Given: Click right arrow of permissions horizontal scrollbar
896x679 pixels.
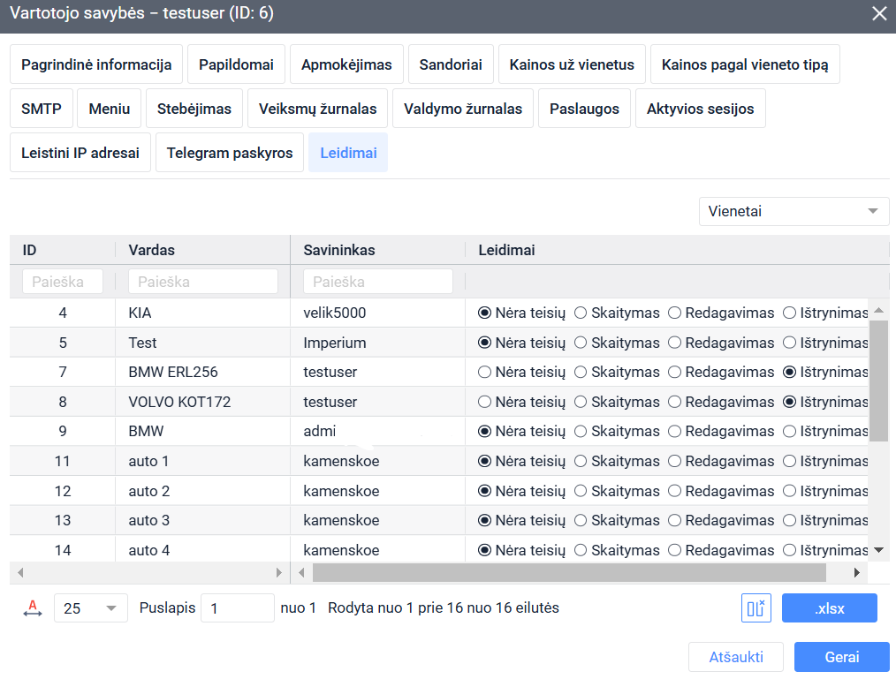Looking at the screenshot, I should pyautogui.click(x=856, y=573).
